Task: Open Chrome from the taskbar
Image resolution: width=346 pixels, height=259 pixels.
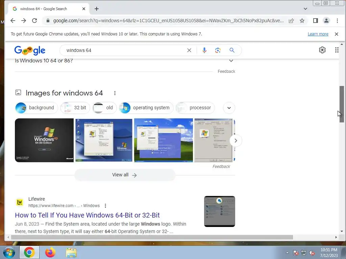Action: click(29, 252)
